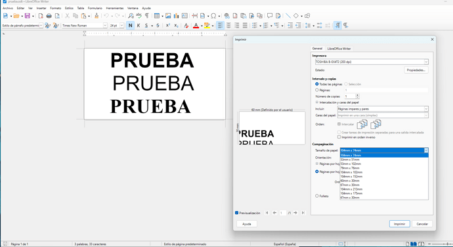Toggle Bold formatting N button
453x247 pixels.
click(x=130, y=26)
